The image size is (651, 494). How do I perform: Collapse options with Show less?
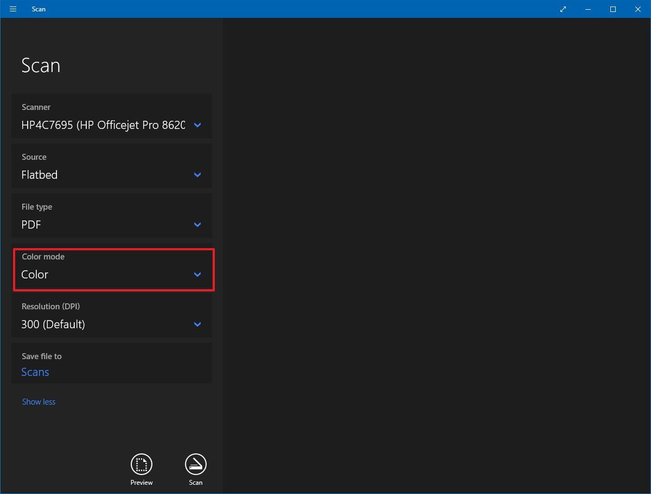click(39, 401)
